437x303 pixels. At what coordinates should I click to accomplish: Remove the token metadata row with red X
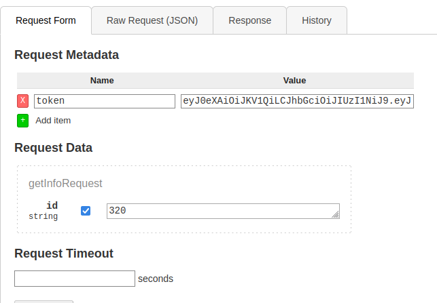coord(23,101)
